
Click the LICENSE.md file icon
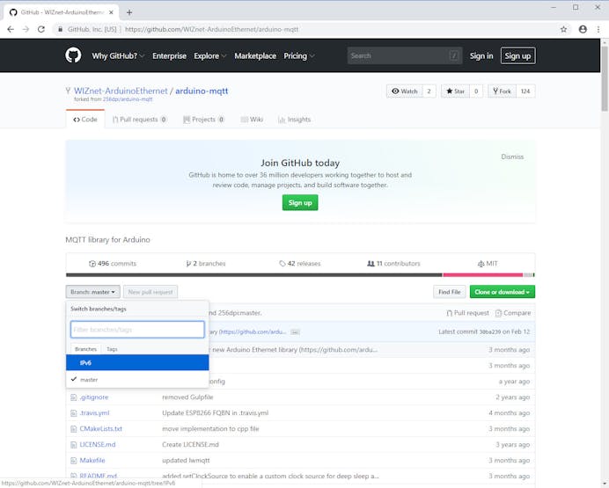tap(73, 445)
